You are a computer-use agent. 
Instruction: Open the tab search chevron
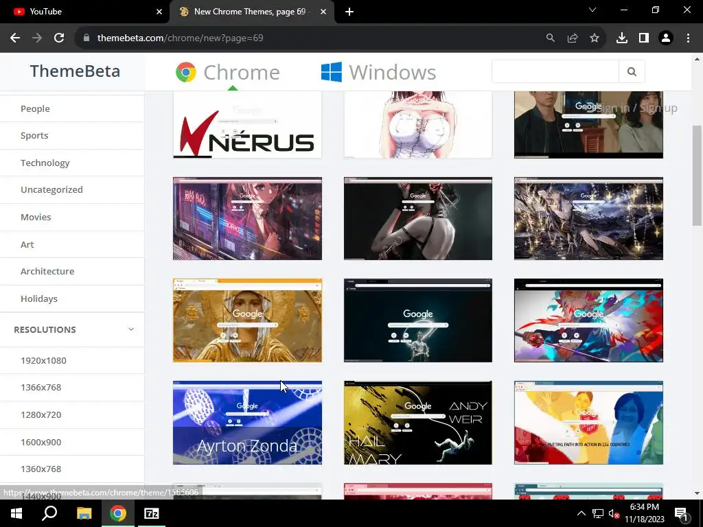click(592, 10)
